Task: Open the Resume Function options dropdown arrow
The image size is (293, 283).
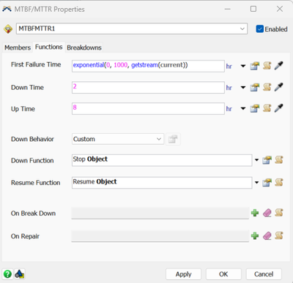Action: point(256,183)
